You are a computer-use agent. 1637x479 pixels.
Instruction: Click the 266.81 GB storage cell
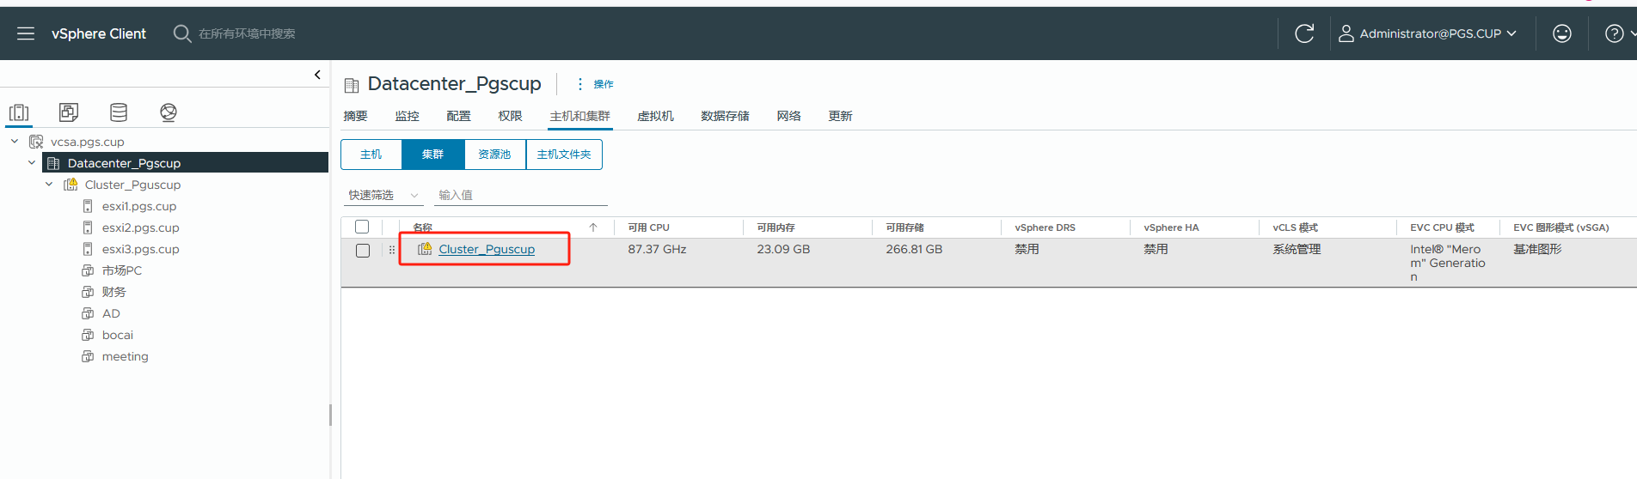click(x=914, y=249)
